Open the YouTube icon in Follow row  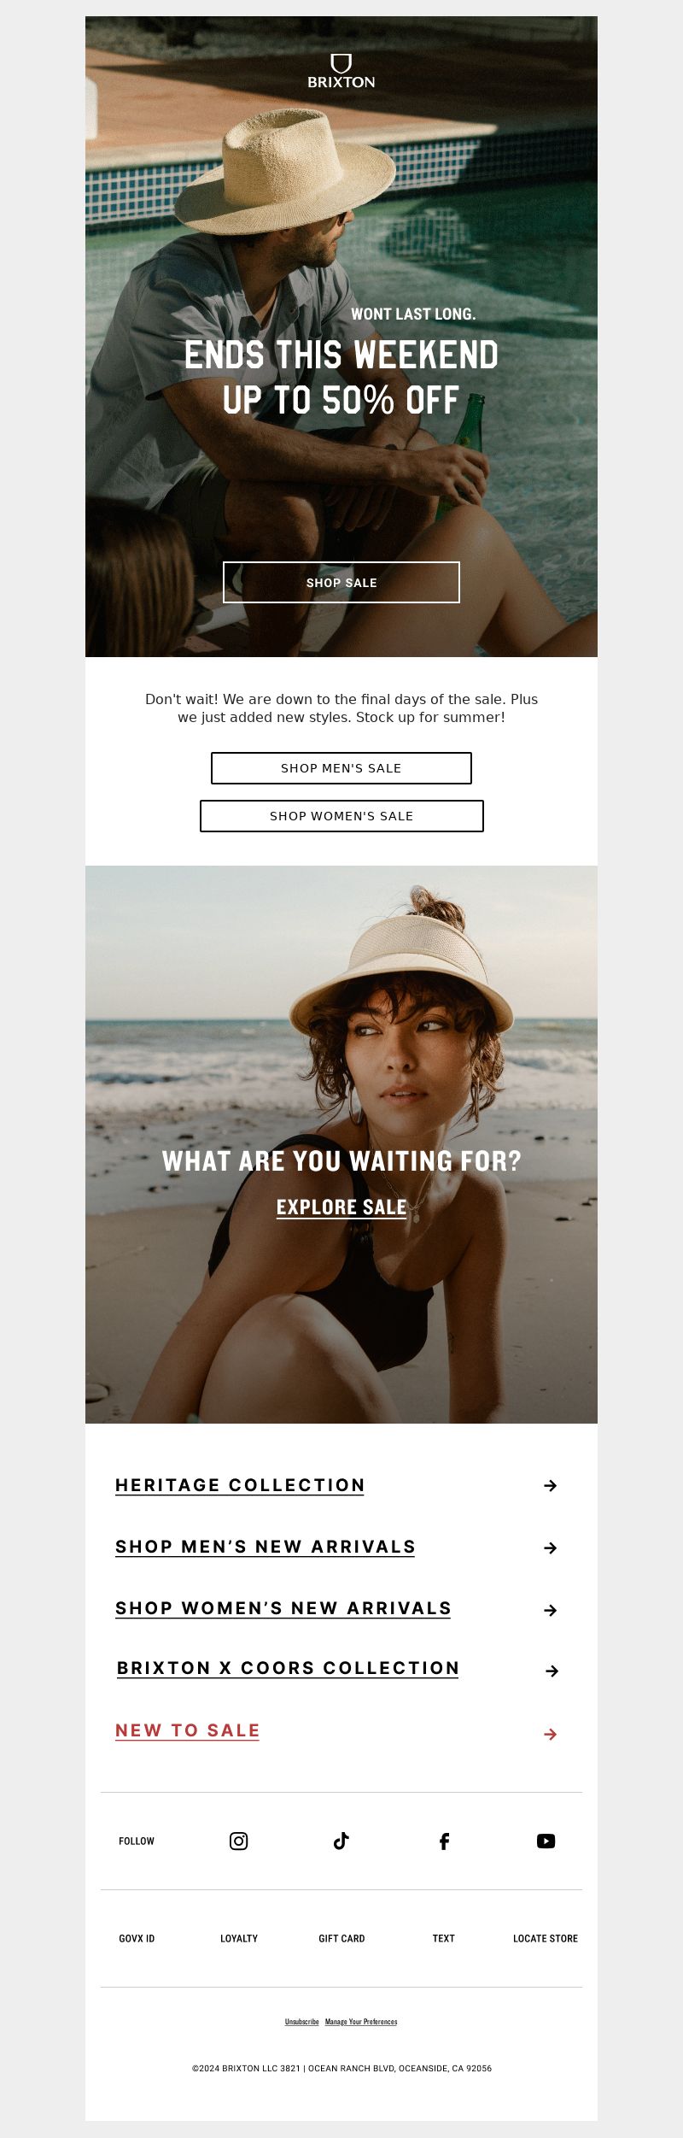pyautogui.click(x=546, y=1841)
